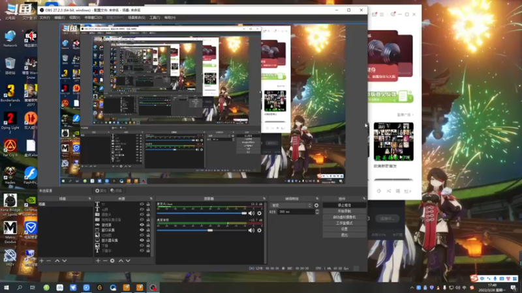The height and width of the screenshot is (293, 522).
Task: Move source down in Sources panel
Action: (128, 261)
